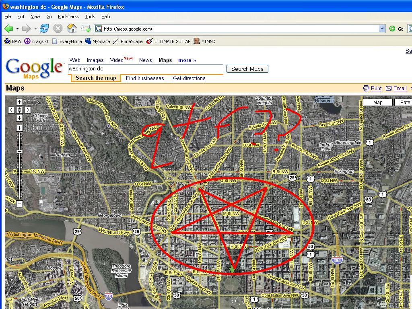The height and width of the screenshot is (309, 412).
Task: Click the new tab toolbar icon
Action: coord(86,29)
